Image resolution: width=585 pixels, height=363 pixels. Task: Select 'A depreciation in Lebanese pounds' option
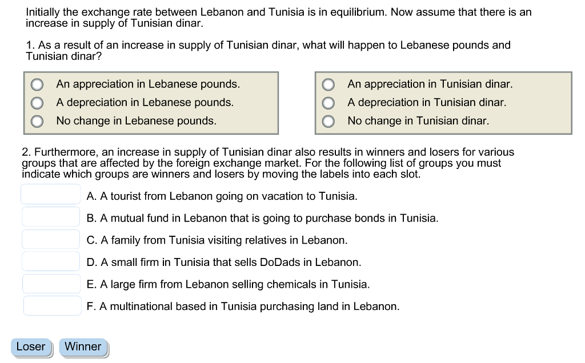37,103
